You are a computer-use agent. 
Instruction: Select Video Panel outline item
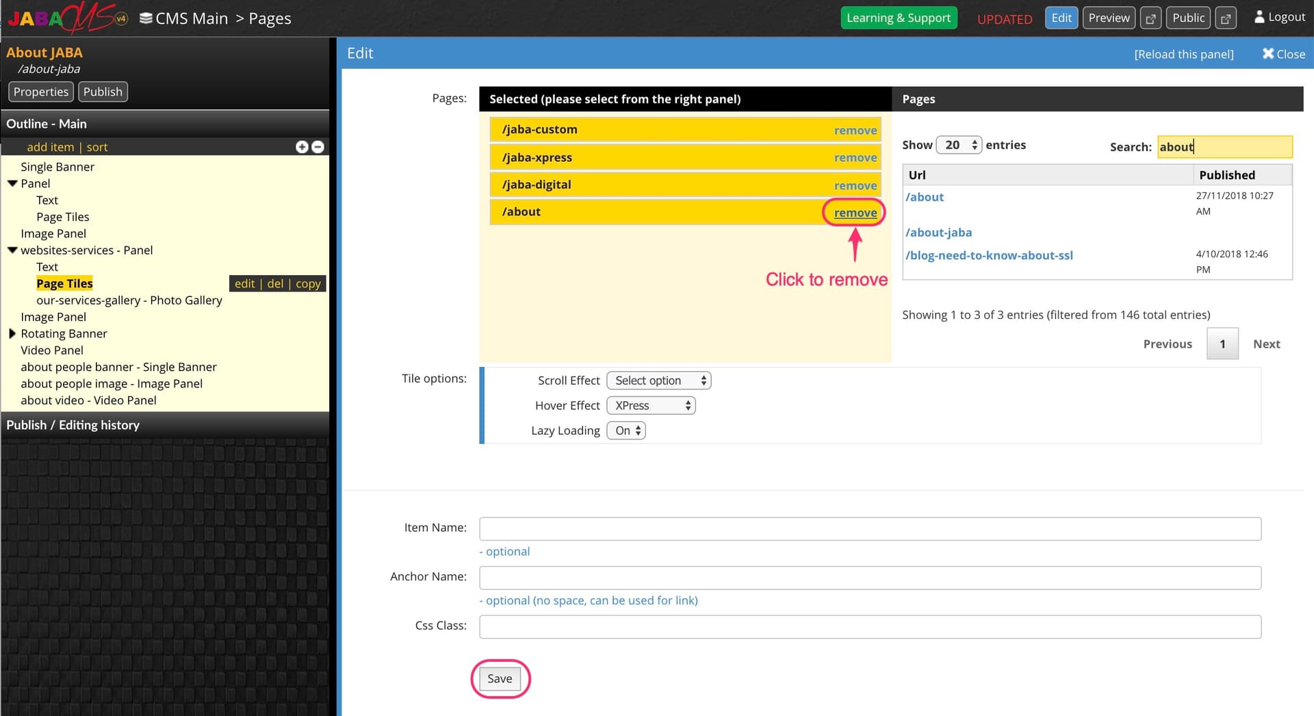pos(52,350)
